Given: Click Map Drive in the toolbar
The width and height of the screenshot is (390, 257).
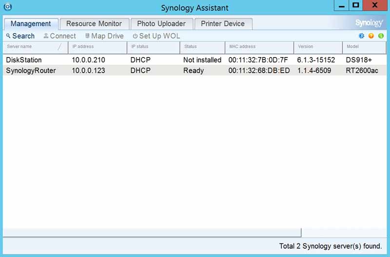Looking at the screenshot, I should [105, 36].
